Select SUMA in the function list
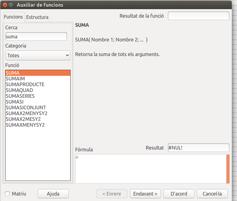Screen dimensions: 237x201 pyautogui.click(x=38, y=73)
